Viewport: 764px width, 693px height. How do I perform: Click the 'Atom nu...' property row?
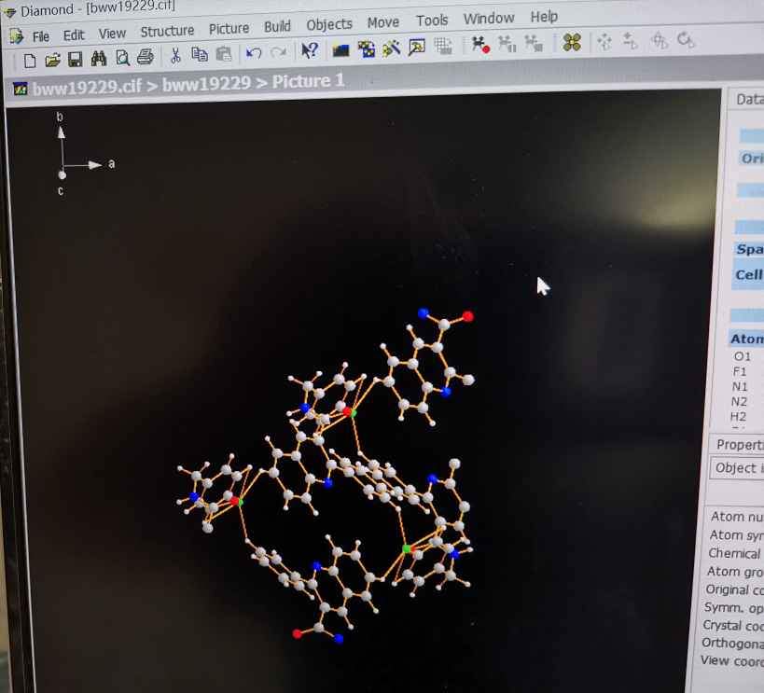click(736, 516)
